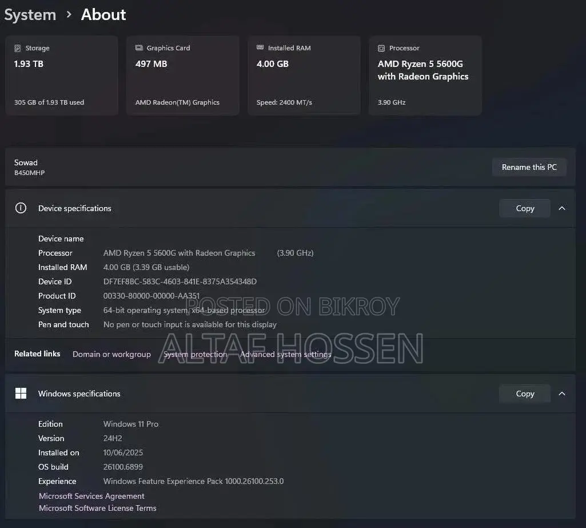586x528 pixels.
Task: Click the Device name label
Action: [x=61, y=239]
